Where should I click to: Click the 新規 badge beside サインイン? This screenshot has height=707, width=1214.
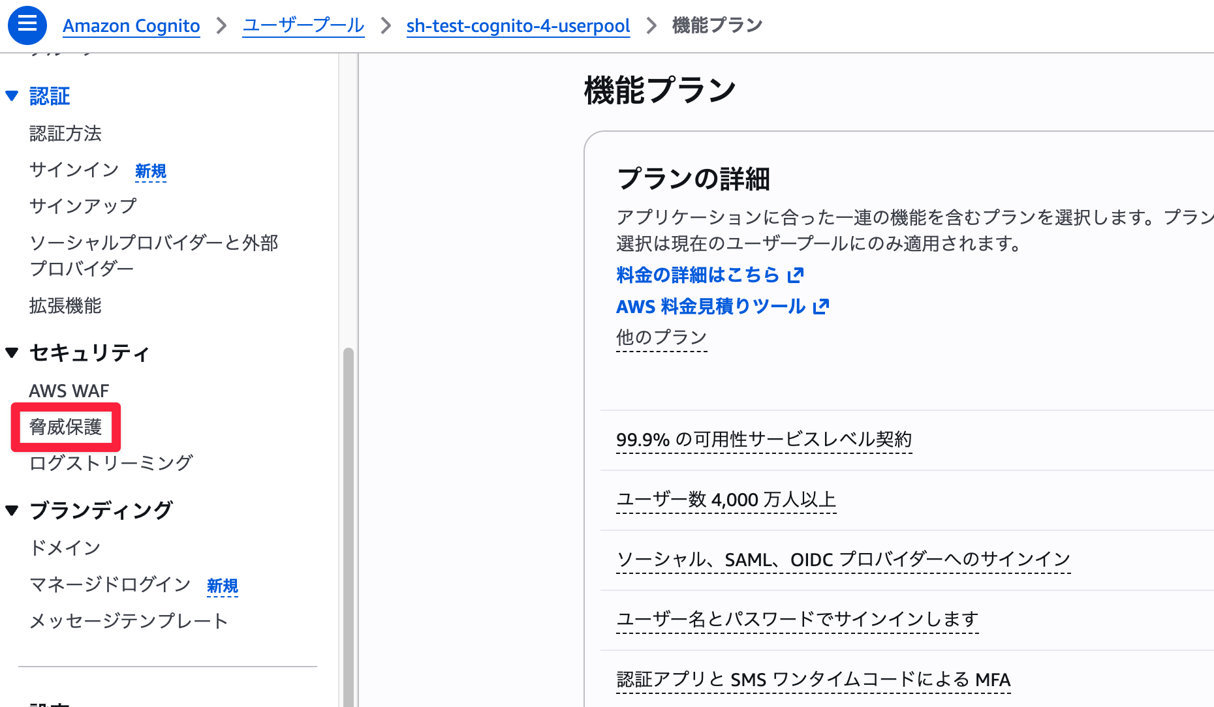[151, 171]
